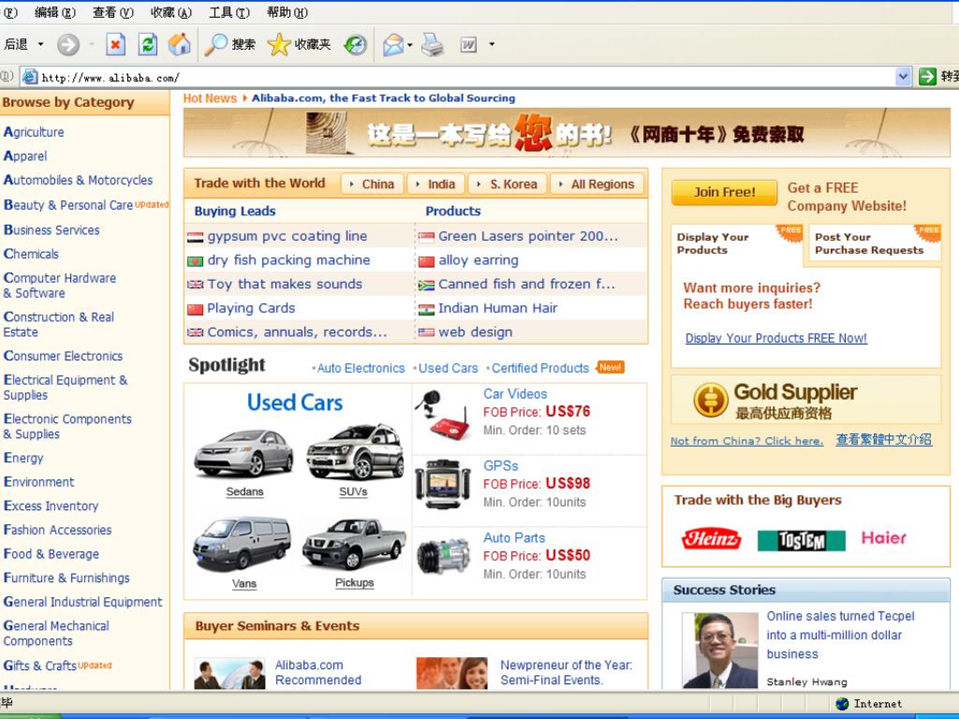Open the Back button history dropdown arrow

(41, 44)
